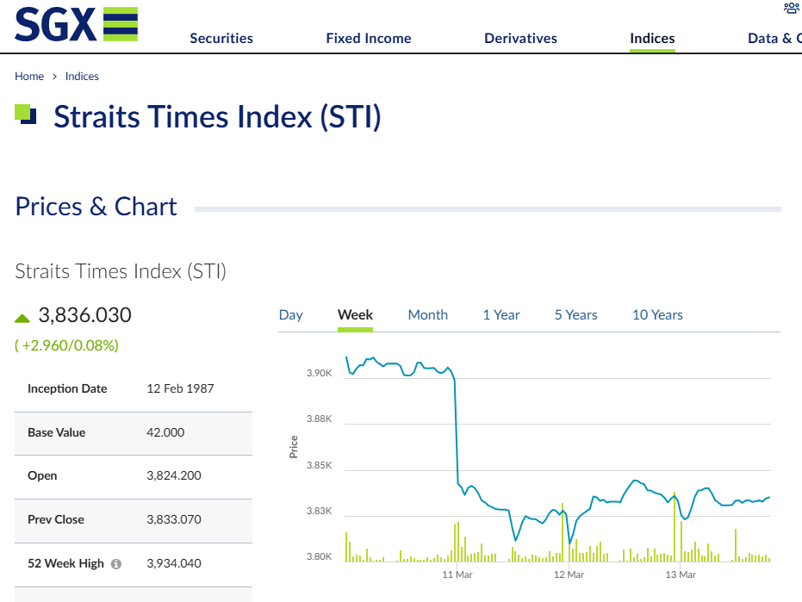802x602 pixels.
Task: Go to the Home breadcrumb link
Action: pyautogui.click(x=29, y=76)
